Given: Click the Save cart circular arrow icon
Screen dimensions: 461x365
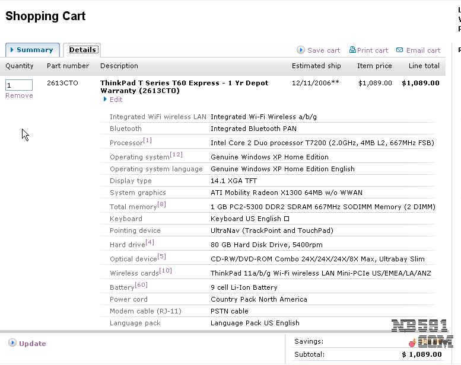Looking at the screenshot, I should tap(301, 50).
